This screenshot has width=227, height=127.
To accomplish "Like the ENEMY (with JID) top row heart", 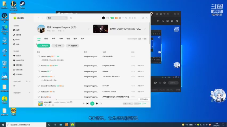I will 39,56.
